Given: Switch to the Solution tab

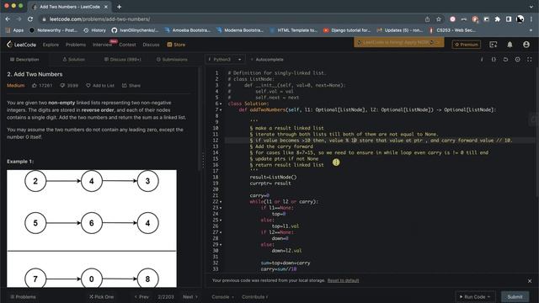Looking at the screenshot, I should pyautogui.click(x=73, y=60).
